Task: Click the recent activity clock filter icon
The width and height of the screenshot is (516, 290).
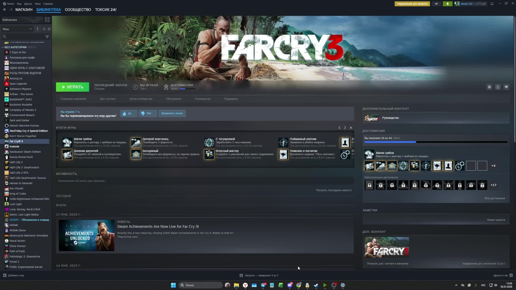Action: [44, 29]
